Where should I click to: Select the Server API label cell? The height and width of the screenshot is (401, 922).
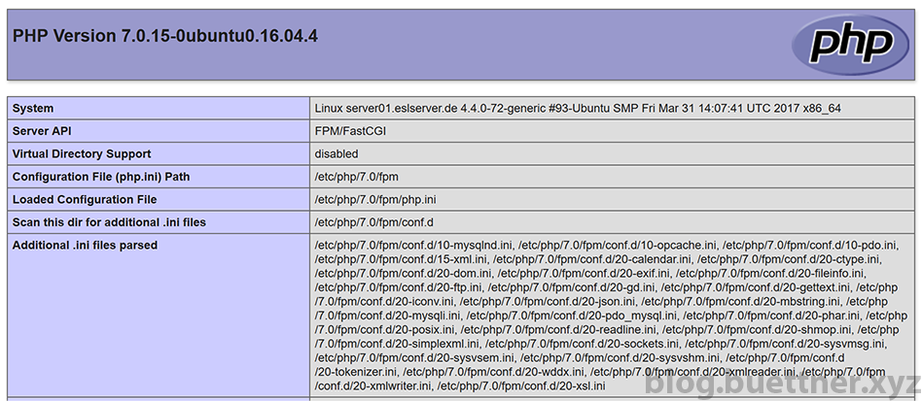pos(159,131)
